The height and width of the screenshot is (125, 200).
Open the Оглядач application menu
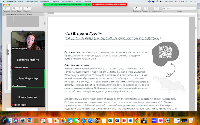click(x=12, y=2)
